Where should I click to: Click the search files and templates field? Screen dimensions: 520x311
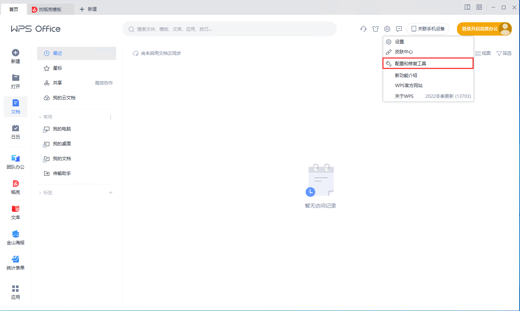(230, 29)
